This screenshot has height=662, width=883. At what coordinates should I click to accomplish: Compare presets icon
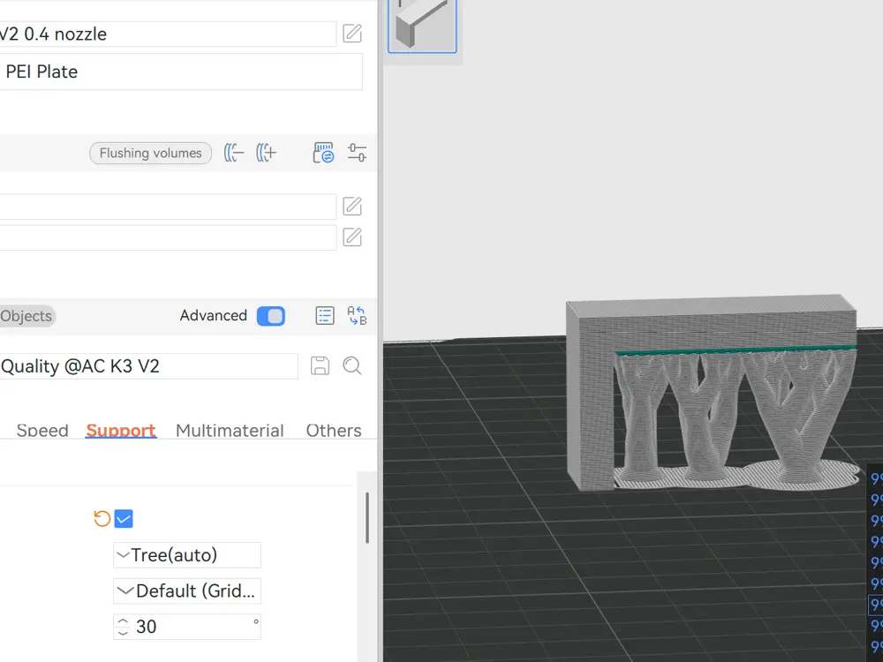[x=357, y=316]
